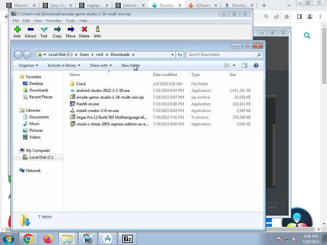
Task: Click the website search magnifier icon
Action: 307,35
